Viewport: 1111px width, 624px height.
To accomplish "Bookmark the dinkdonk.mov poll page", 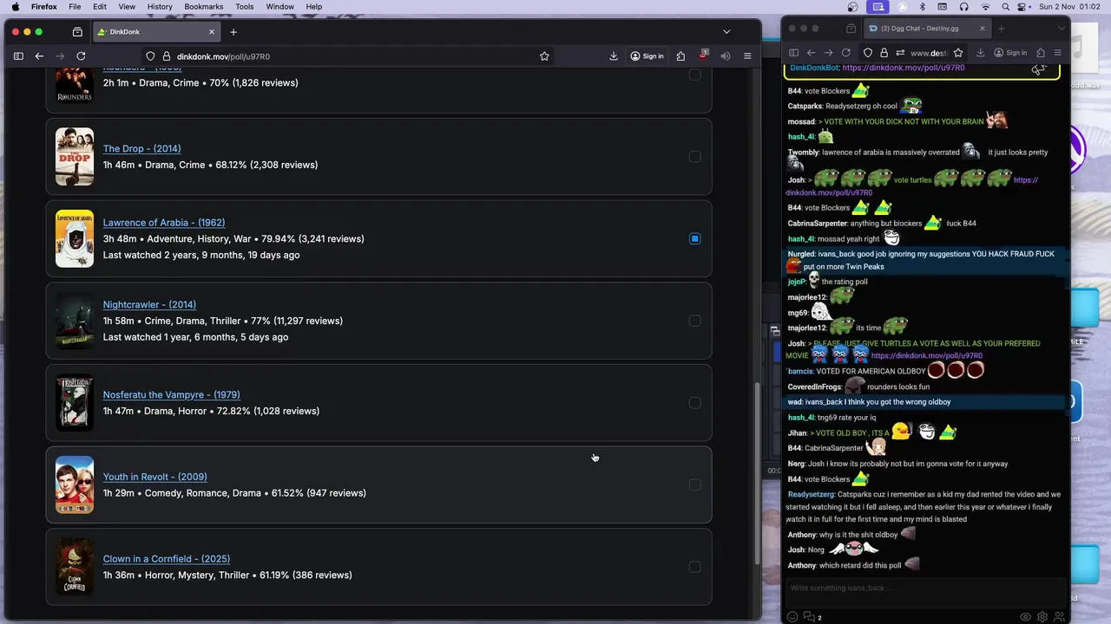I will coord(544,56).
